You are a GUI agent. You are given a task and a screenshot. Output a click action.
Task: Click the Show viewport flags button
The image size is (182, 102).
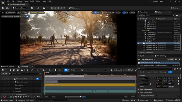click(x=25, y=12)
